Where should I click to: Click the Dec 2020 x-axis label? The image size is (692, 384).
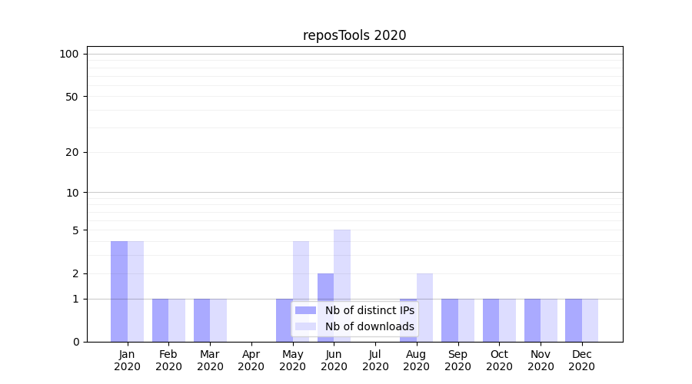(581, 360)
